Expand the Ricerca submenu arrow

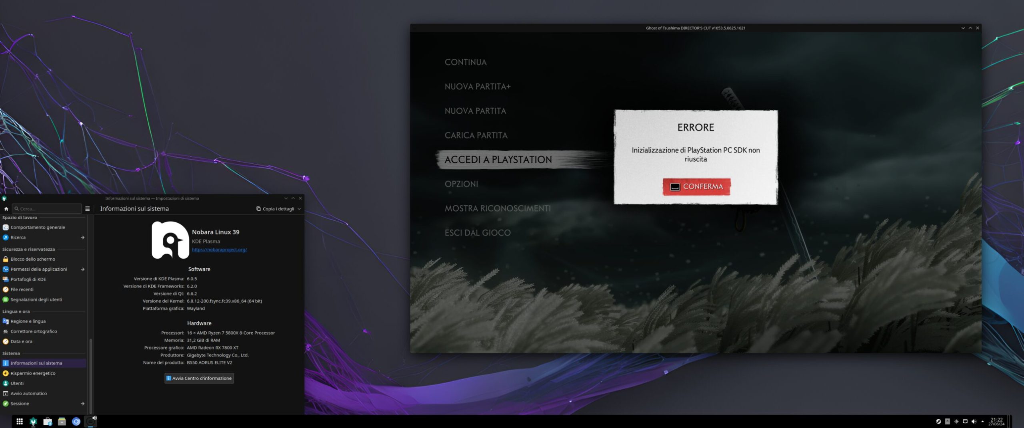point(82,238)
